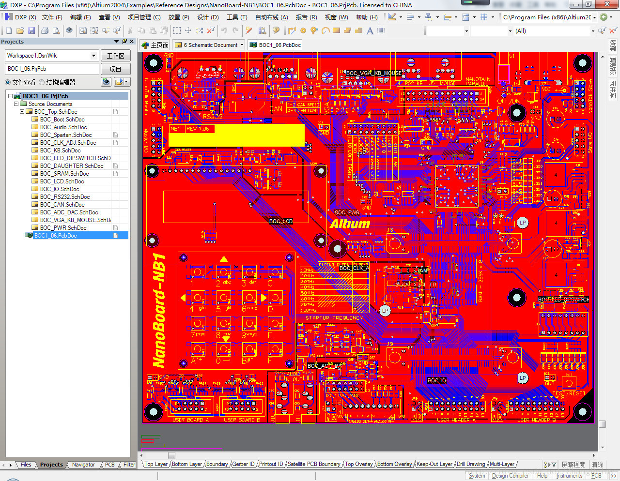Screen dimensions: 620x481
Task: Open the file path address dropdown
Action: pos(594,17)
